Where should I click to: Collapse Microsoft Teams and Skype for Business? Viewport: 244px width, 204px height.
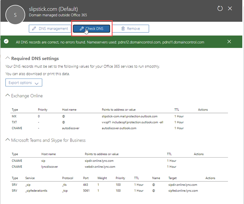point(8,140)
